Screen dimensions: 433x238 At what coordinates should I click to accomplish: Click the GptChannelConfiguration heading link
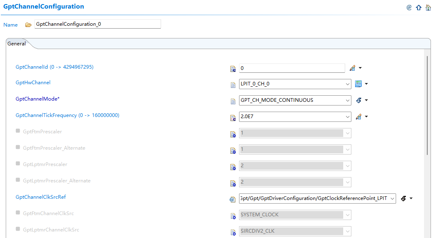(43, 7)
